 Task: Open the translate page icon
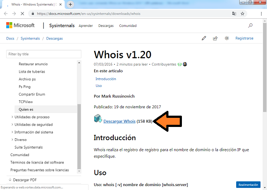pos(234,13)
